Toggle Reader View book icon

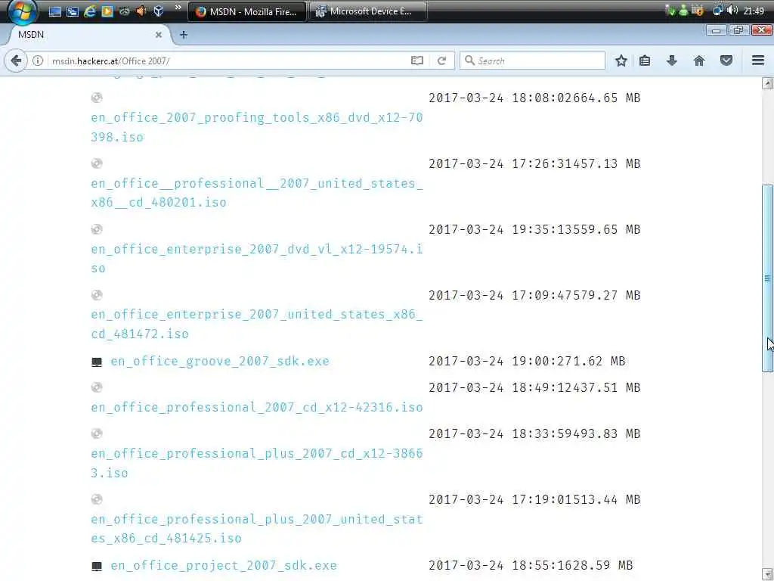pos(417,61)
